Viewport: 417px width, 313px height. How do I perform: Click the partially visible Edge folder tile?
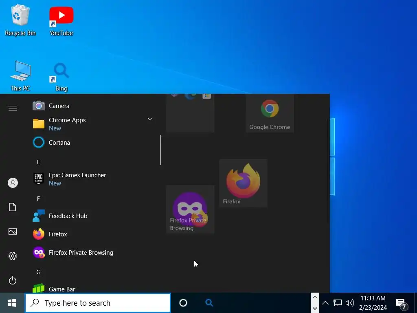190,113
